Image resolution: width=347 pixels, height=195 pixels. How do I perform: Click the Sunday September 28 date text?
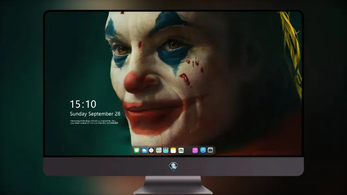tap(95, 114)
